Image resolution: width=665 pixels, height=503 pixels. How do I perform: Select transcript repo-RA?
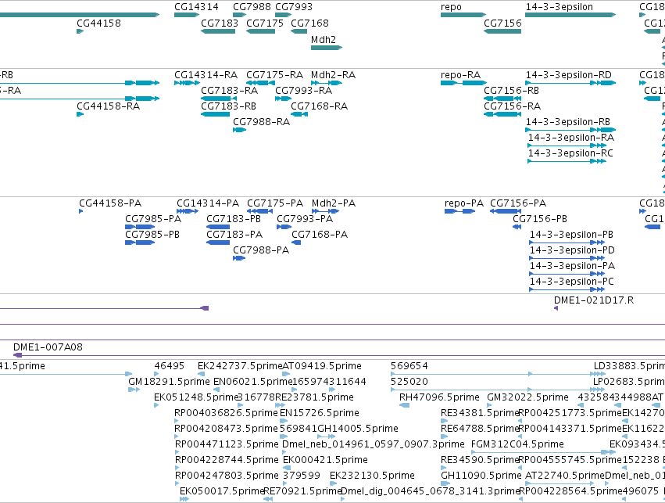click(x=464, y=83)
